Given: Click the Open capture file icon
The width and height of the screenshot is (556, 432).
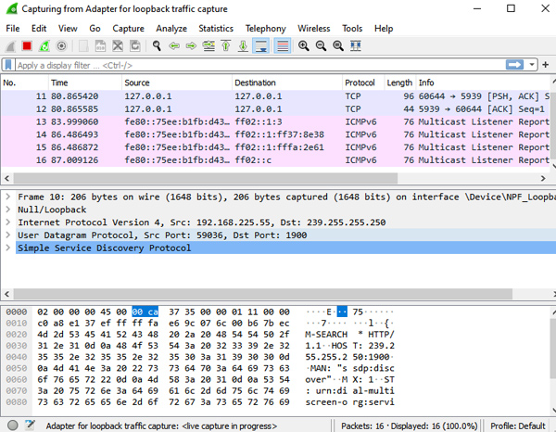Looking at the screenshot, I should click(x=83, y=46).
